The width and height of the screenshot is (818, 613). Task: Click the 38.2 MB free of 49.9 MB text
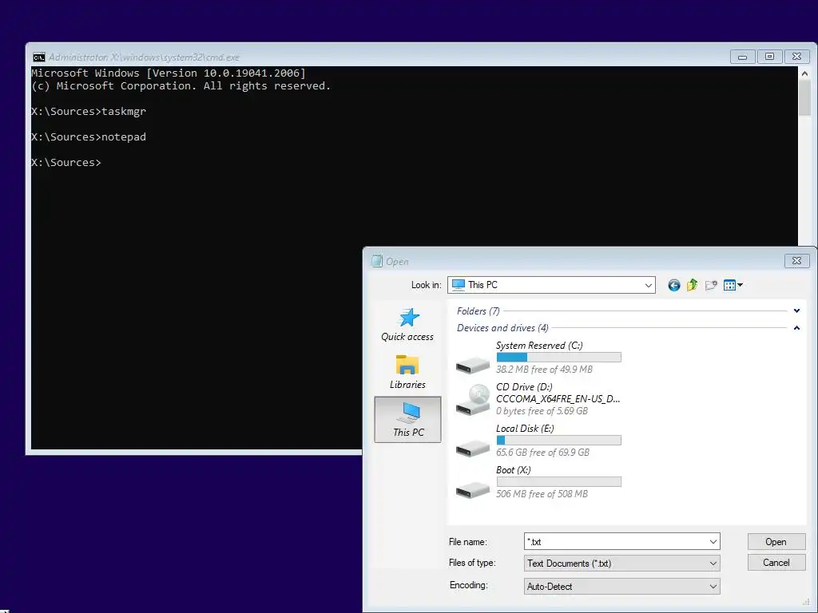(544, 370)
